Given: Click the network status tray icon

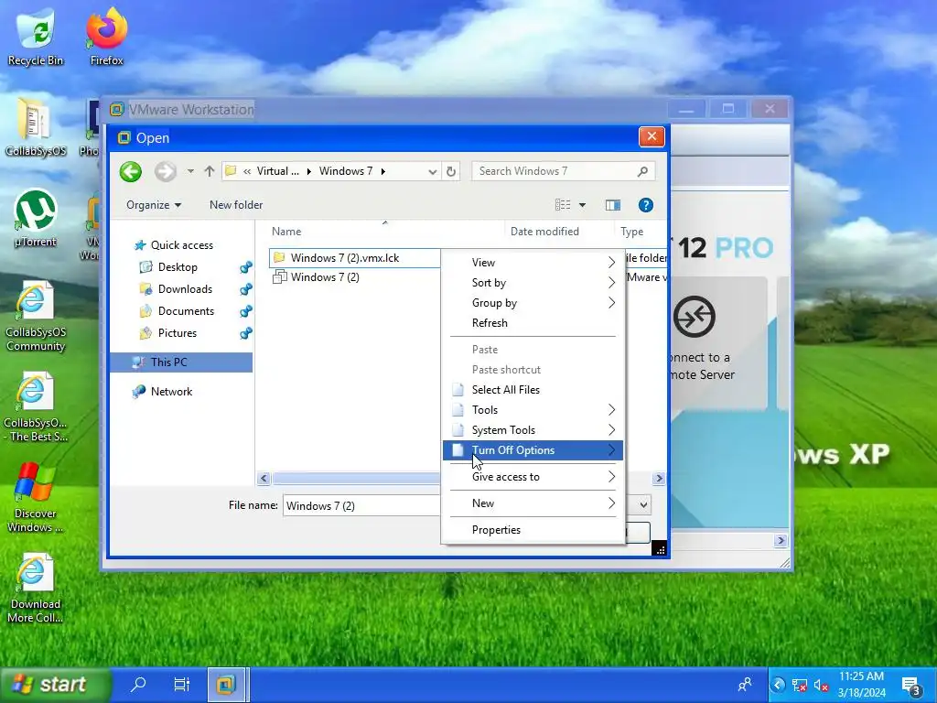Looking at the screenshot, I should (x=799, y=685).
